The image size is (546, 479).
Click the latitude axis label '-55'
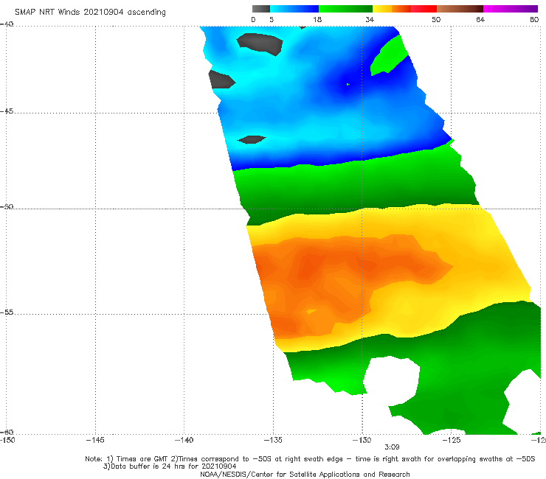(7, 312)
